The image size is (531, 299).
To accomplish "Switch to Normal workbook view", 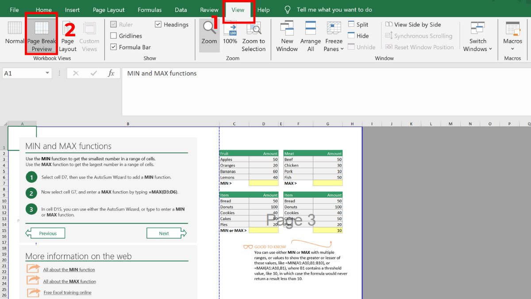I will coord(15,33).
